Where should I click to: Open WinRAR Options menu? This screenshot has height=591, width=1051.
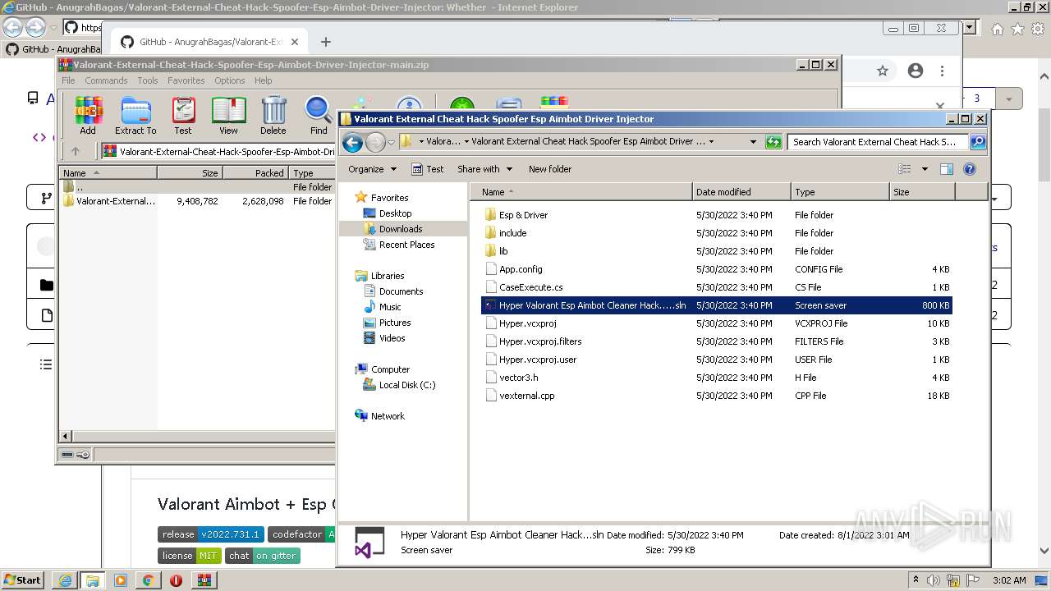click(230, 80)
